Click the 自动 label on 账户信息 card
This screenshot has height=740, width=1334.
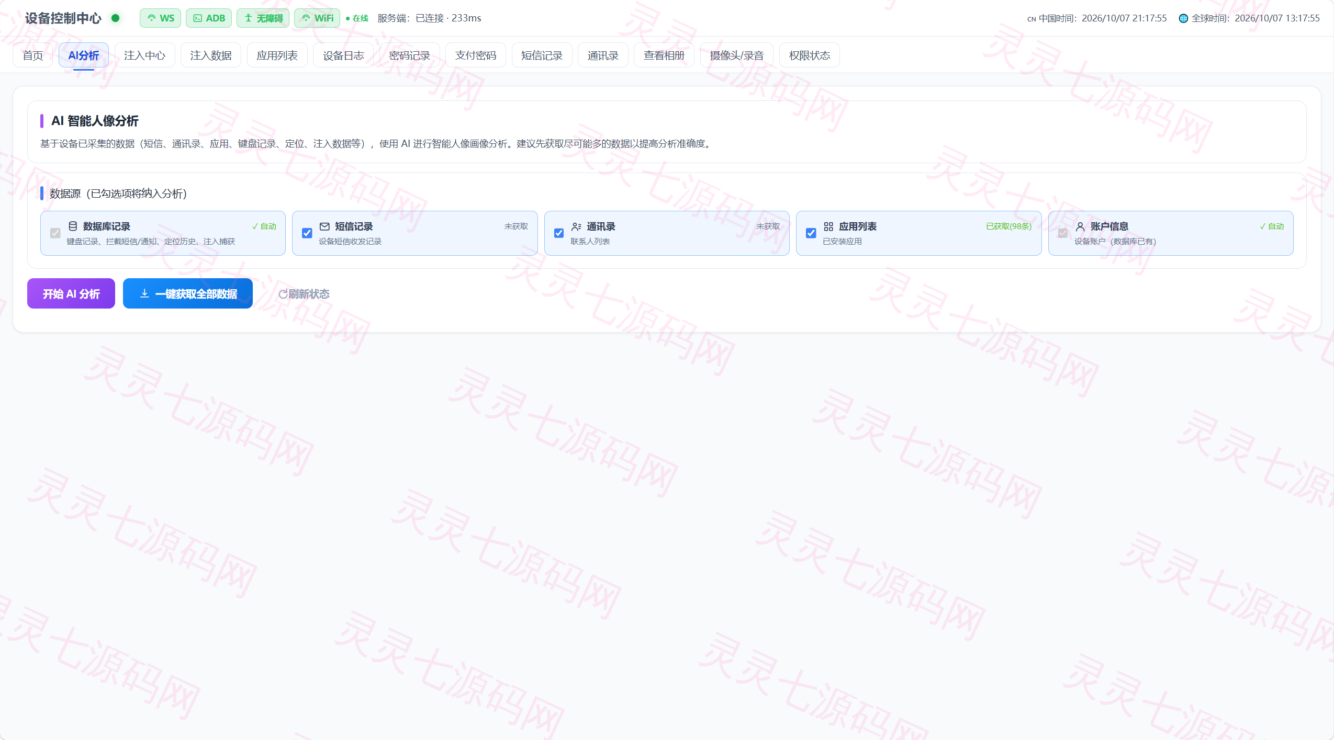1272,226
